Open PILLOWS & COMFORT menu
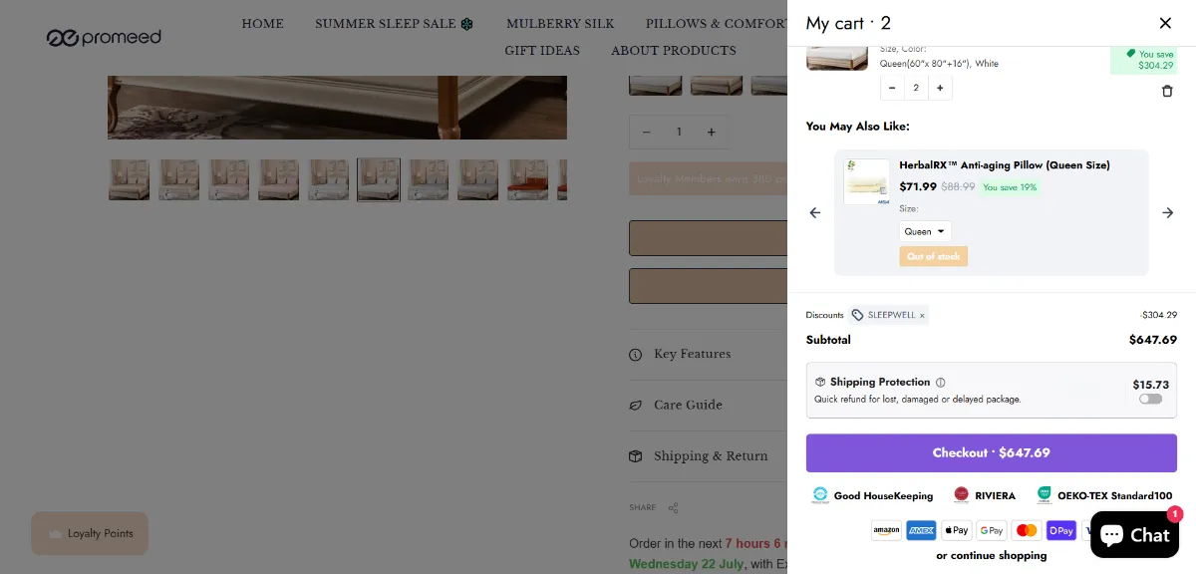This screenshot has width=1196, height=574. (x=717, y=24)
